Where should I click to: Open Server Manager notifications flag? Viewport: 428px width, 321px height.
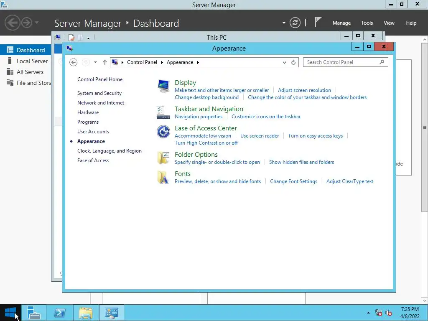[x=318, y=22]
